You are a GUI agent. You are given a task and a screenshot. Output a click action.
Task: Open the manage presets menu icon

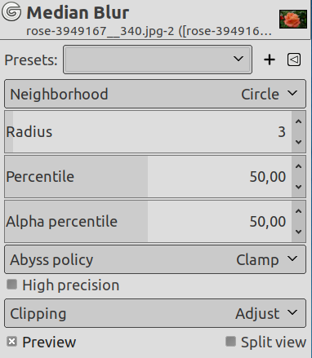[294, 60]
